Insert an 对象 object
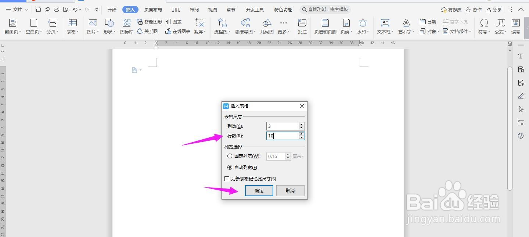Screen dimensions: 529x237 point(429,32)
